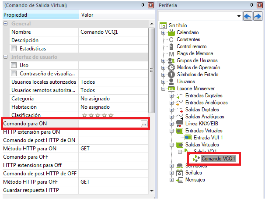Click the Entradas Digitales icon

179,96
